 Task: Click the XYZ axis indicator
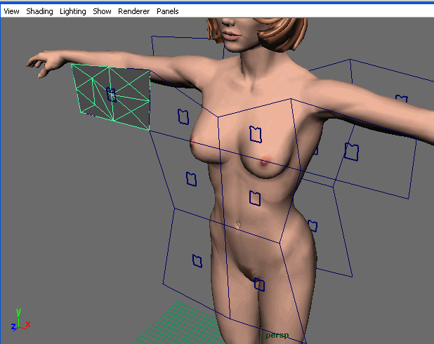pos(19,319)
